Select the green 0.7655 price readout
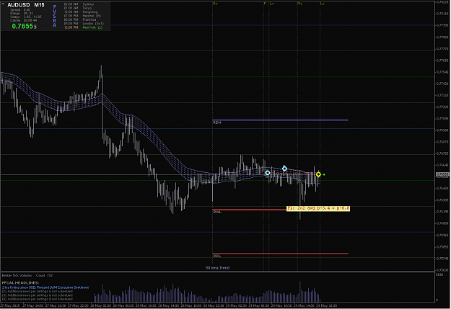This screenshot has width=451, height=309. point(22,26)
